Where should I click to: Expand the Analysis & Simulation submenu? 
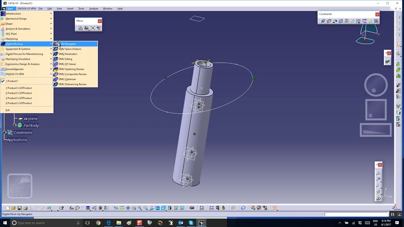point(27,29)
